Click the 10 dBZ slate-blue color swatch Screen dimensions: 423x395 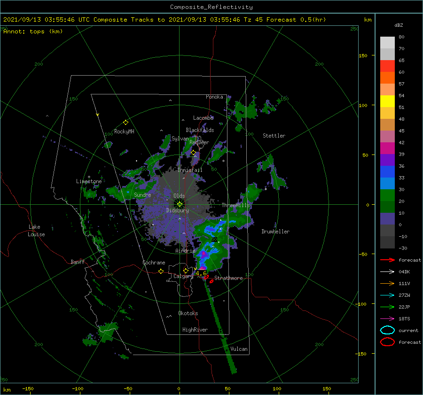tap(387, 218)
